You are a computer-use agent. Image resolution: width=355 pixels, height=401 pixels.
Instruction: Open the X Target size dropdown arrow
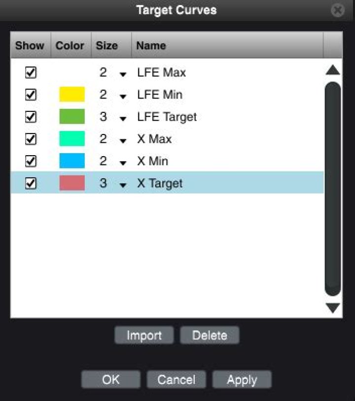(123, 185)
